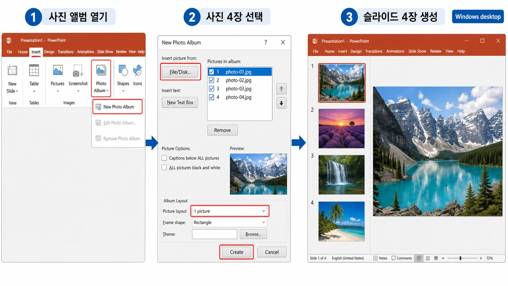Uncheck the checkbox for photo-01.jpg

click(211, 72)
